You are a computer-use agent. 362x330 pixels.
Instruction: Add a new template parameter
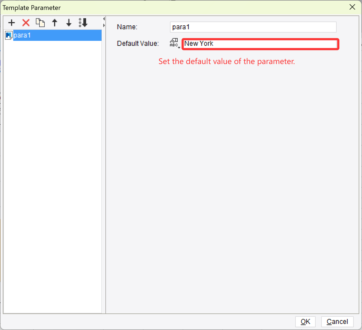[11, 23]
